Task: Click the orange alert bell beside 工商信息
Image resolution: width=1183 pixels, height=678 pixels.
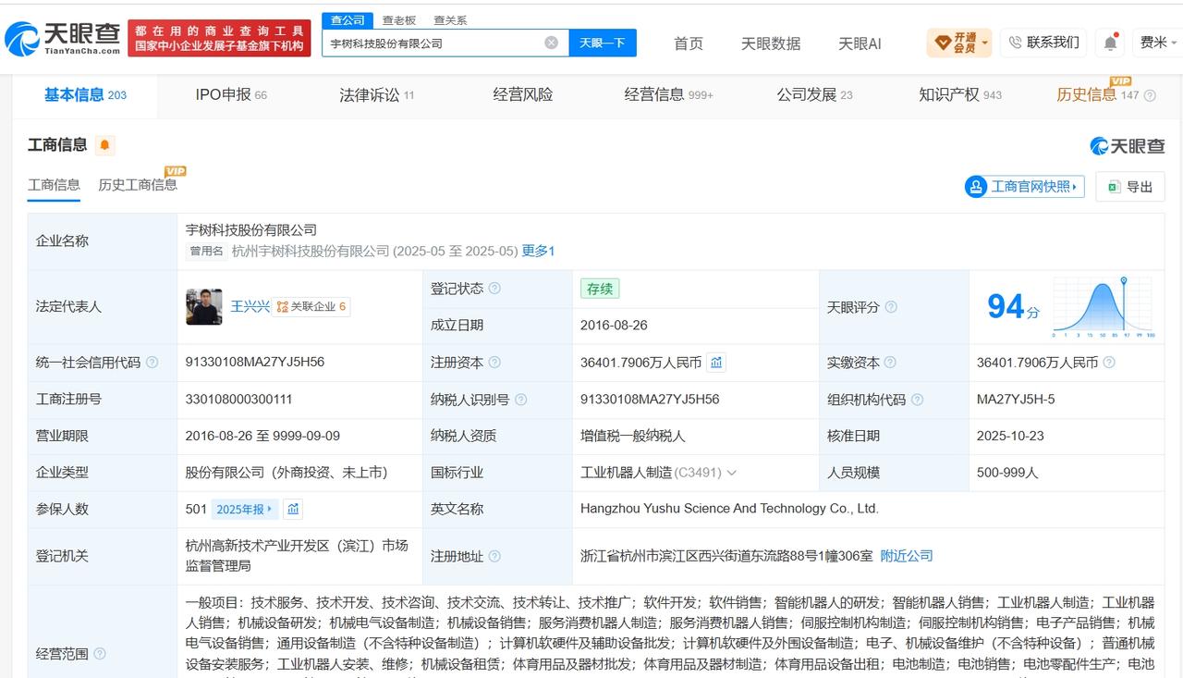Action: [104, 145]
